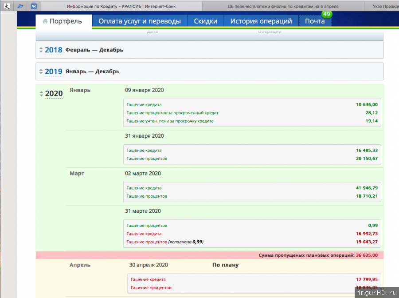Switch to Указ Президента browser tab
This screenshot has height=298, width=399.
tap(382, 6)
